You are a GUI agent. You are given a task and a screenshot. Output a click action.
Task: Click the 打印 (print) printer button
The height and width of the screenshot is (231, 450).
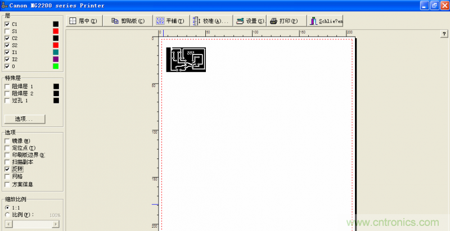point(285,21)
